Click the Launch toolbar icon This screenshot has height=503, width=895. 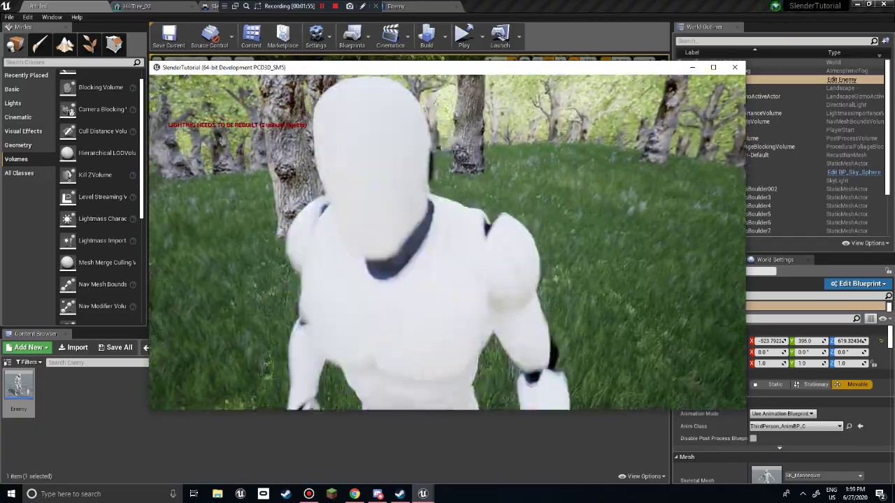[x=500, y=37]
